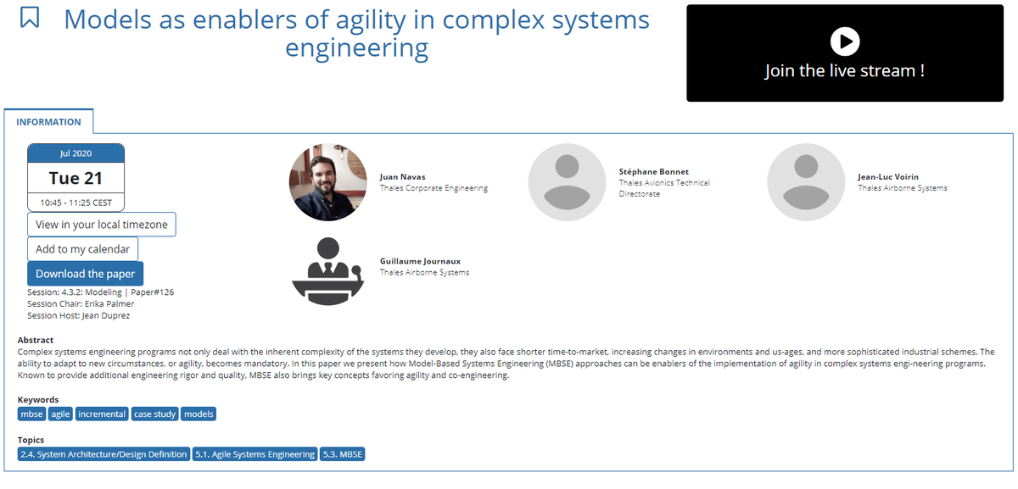Click 'Session Chair: Erika Palmer' text
The height and width of the screenshot is (489, 1018).
point(81,304)
